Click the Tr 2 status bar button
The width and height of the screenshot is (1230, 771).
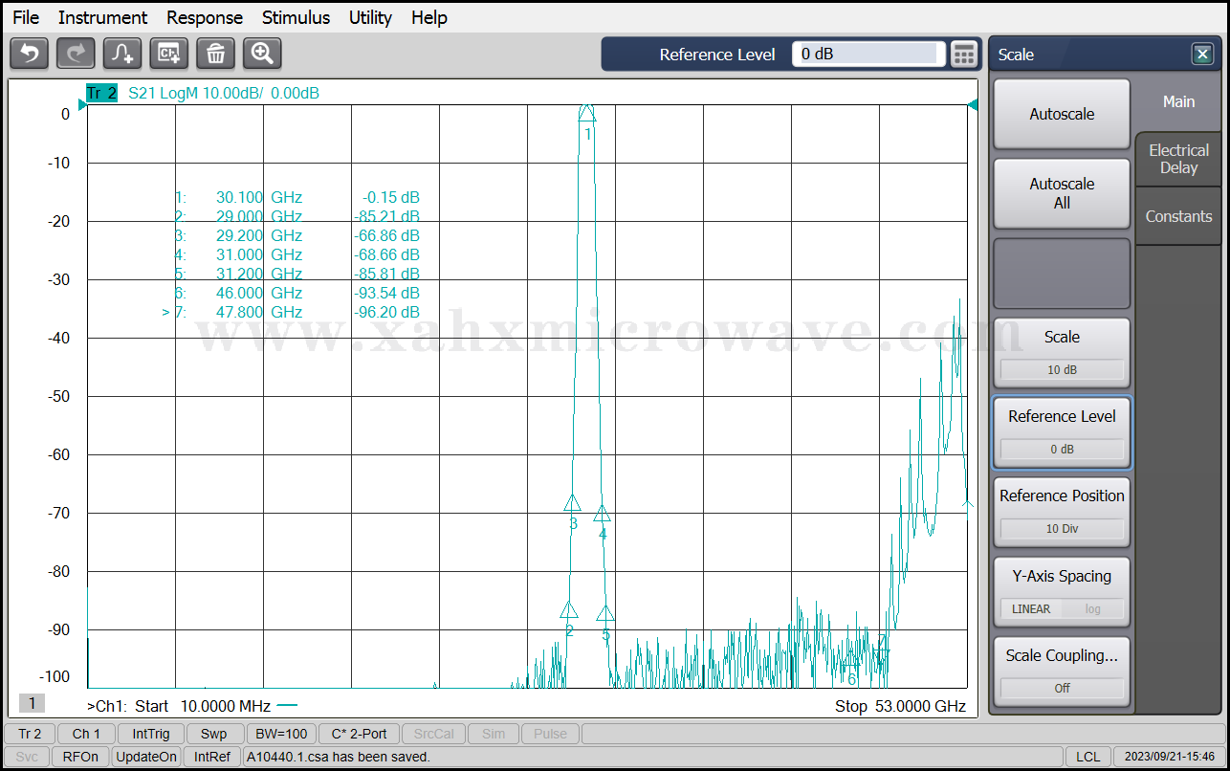[30, 734]
